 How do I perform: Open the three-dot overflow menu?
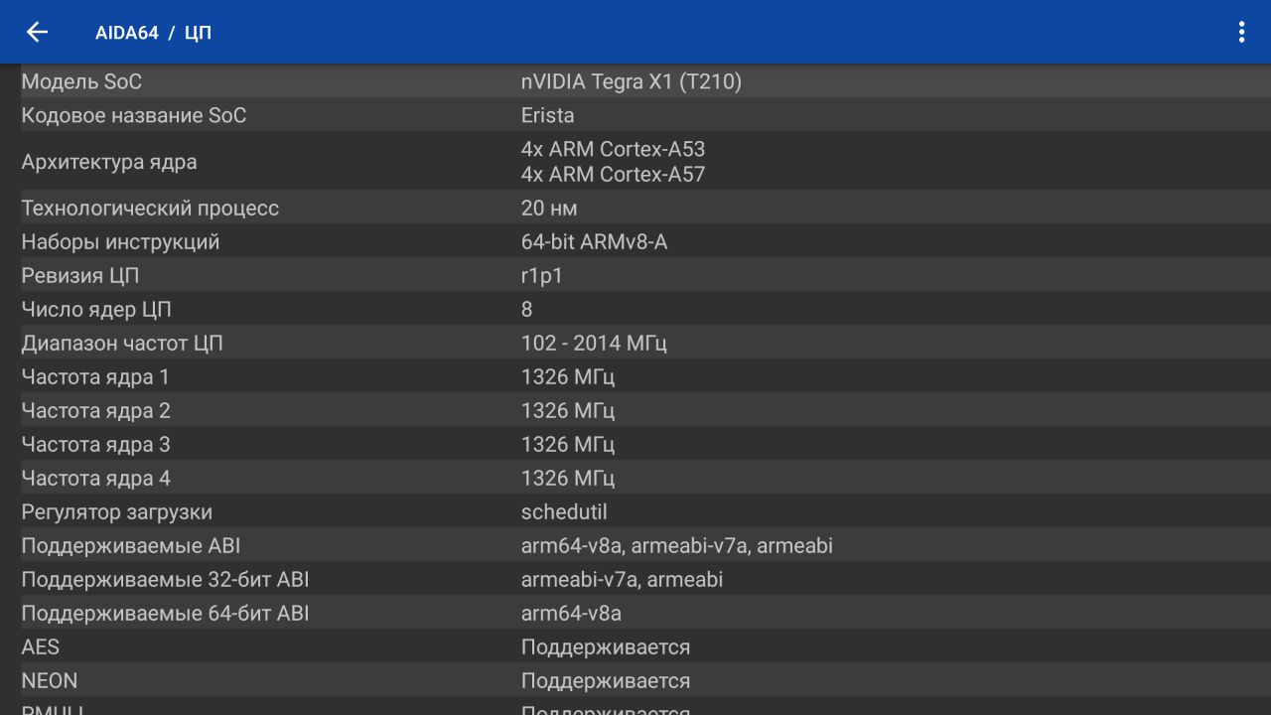pyautogui.click(x=1241, y=32)
